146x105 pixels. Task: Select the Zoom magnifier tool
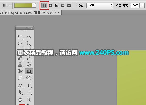[29, 99]
